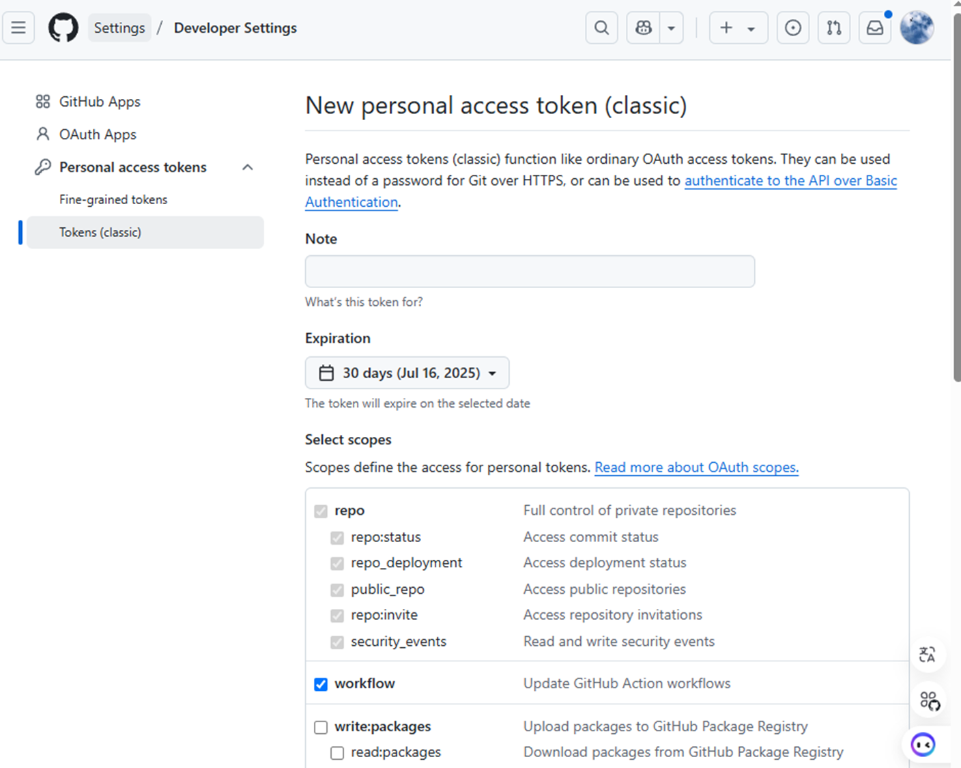The image size is (961, 768).
Task: Click the translate extension floating icon
Action: click(x=928, y=654)
